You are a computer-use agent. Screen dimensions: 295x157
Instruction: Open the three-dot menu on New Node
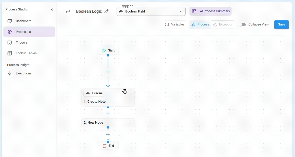(x=131, y=122)
